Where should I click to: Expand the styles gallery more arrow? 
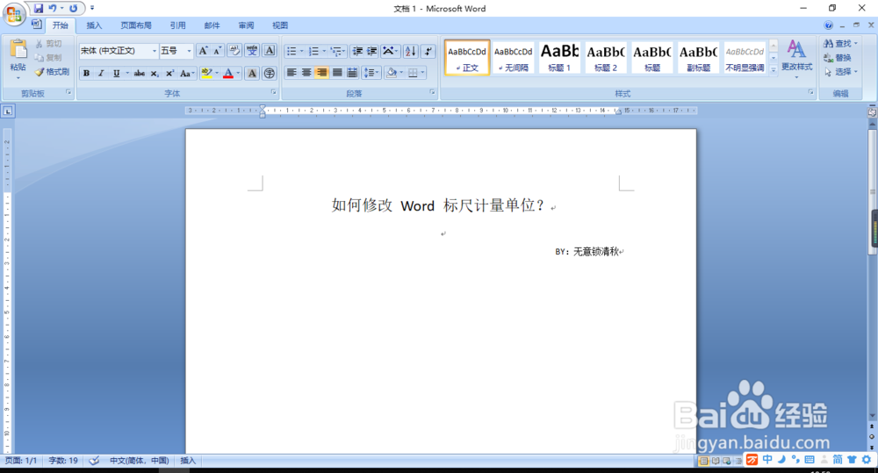pyautogui.click(x=774, y=69)
